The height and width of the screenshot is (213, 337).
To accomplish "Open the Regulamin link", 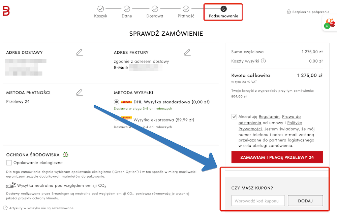I will [x=269, y=116].
